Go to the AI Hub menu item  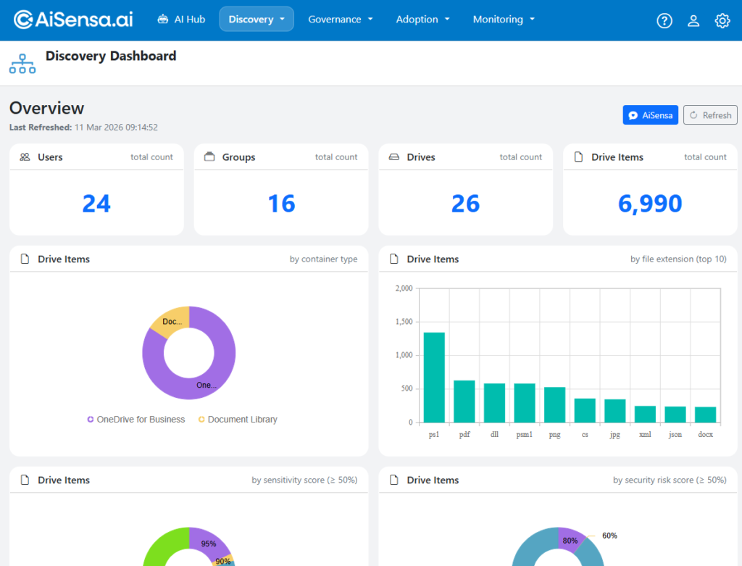[181, 20]
